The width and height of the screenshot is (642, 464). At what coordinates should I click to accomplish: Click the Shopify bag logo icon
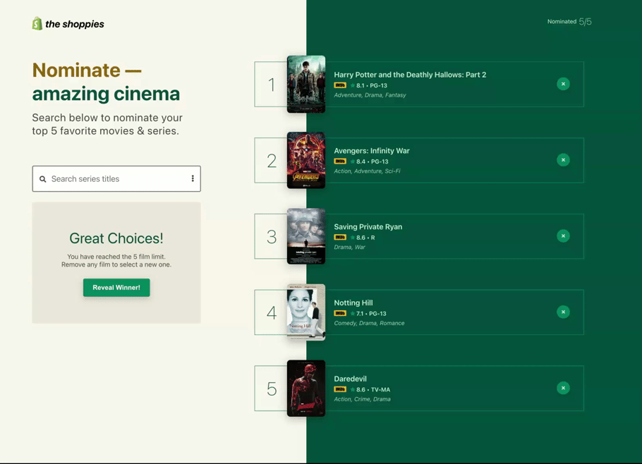click(x=37, y=24)
